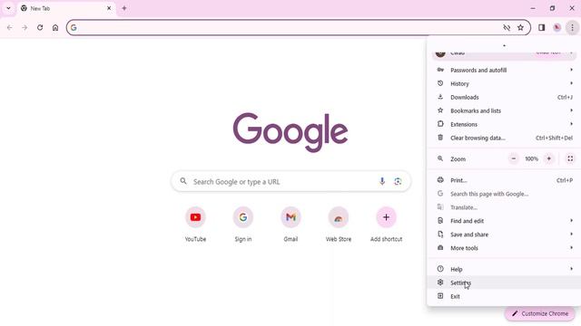The height and width of the screenshot is (326, 581).
Task: Select Clear browsing data...
Action: (x=504, y=138)
